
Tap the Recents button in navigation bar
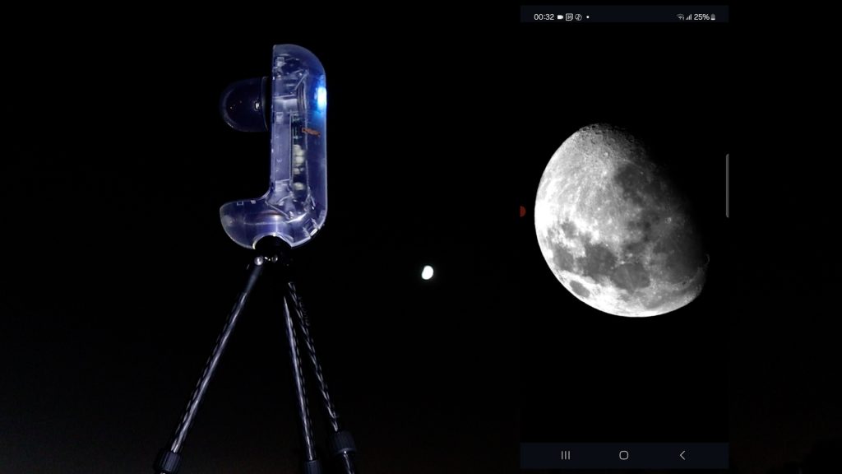point(566,455)
